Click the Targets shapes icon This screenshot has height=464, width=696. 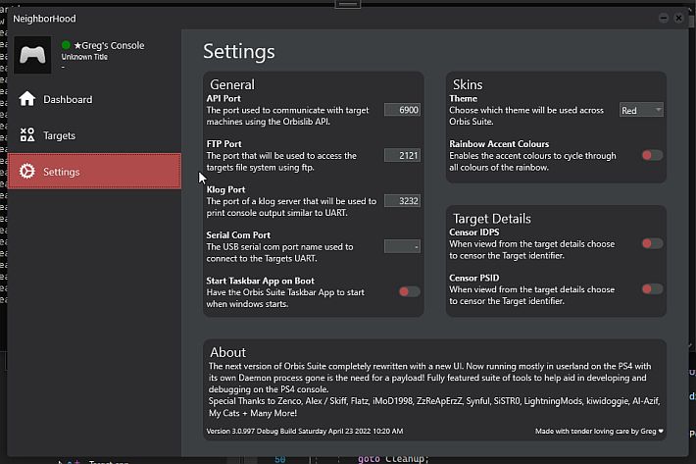click(x=27, y=134)
